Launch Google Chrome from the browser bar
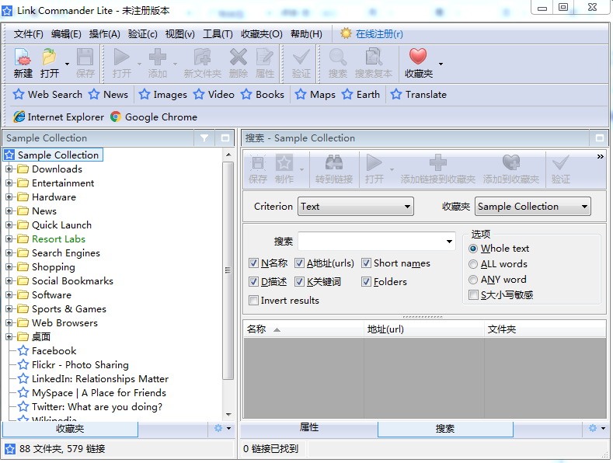 [154, 117]
